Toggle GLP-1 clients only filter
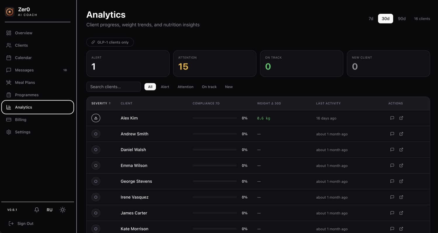Screen dimensions: 438x233 coord(110,42)
